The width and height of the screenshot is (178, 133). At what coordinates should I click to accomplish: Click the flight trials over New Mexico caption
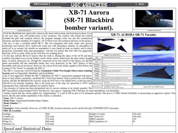154,64
